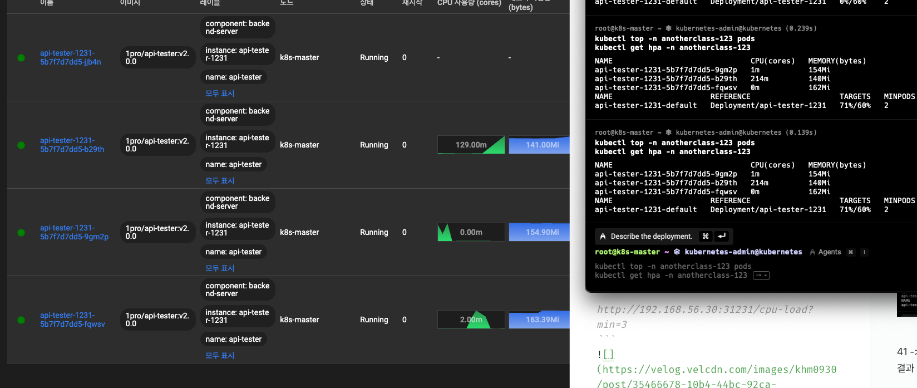Screen dimensions: 917x388
Task: Click component: backend-server label chip in jjb4n row
Action: pos(238,27)
